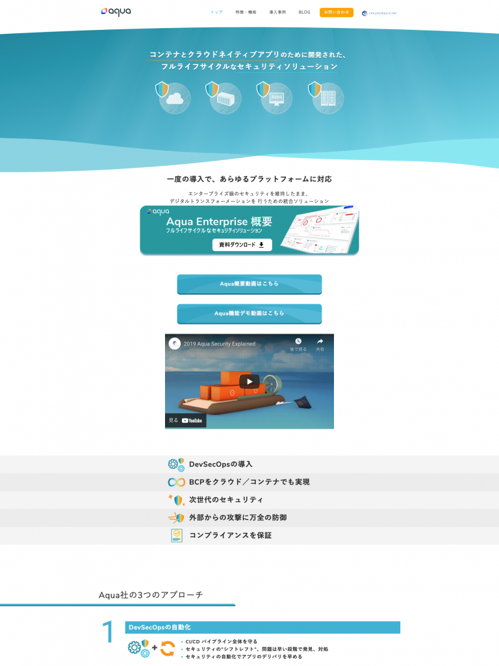Click the Apps monitor shield icon
Screen dimensions: 499x666
pos(274,98)
